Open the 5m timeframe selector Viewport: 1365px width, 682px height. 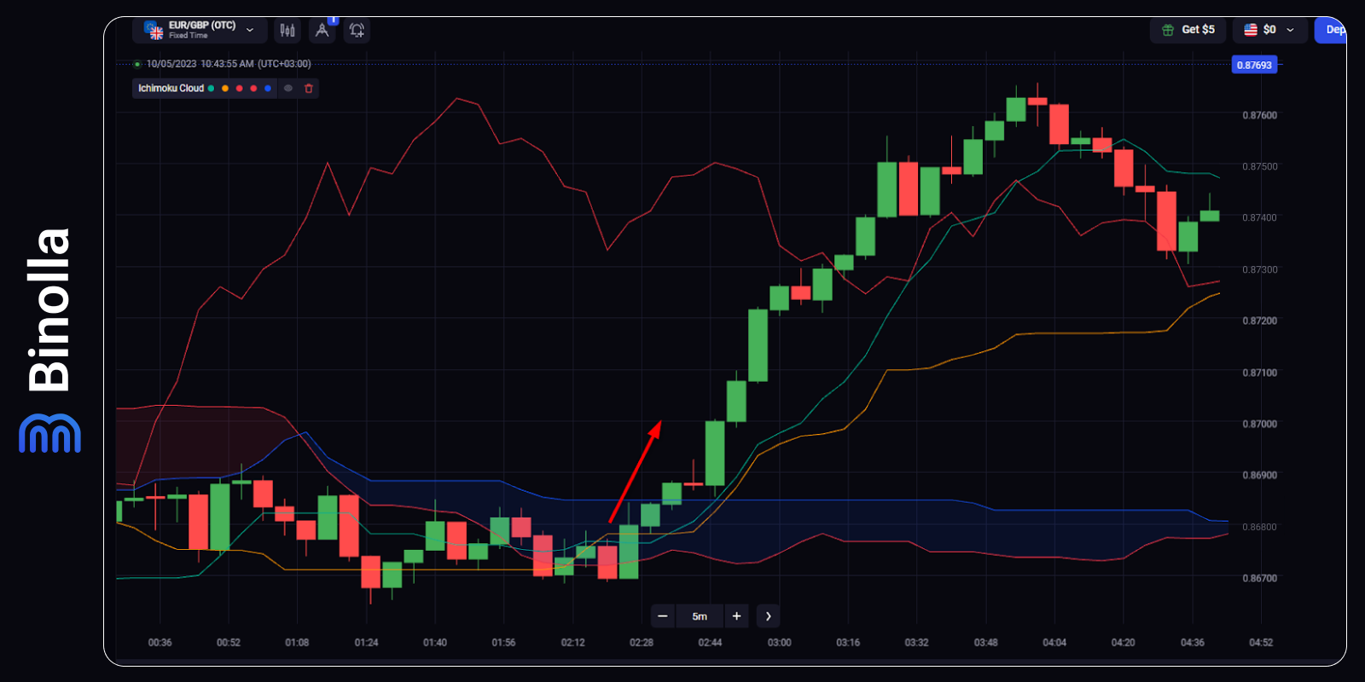[x=700, y=616]
